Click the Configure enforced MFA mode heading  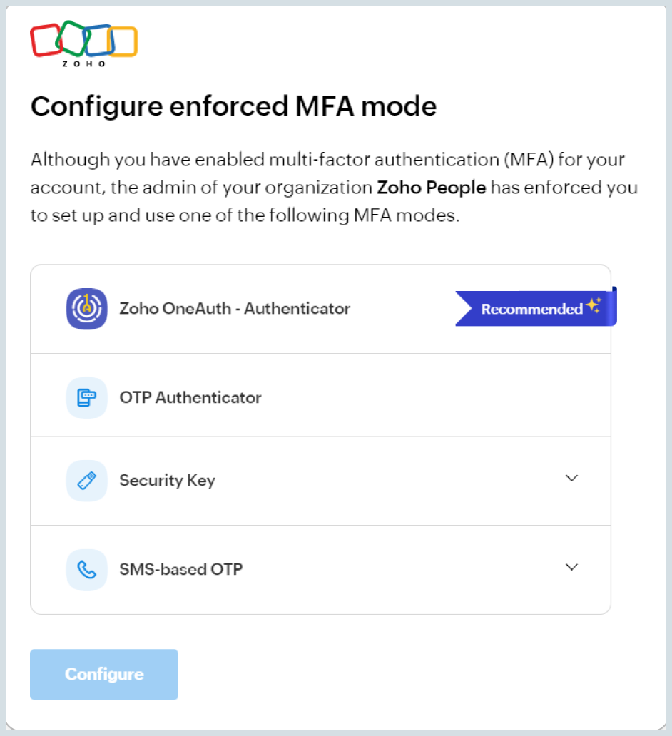pyautogui.click(x=233, y=107)
